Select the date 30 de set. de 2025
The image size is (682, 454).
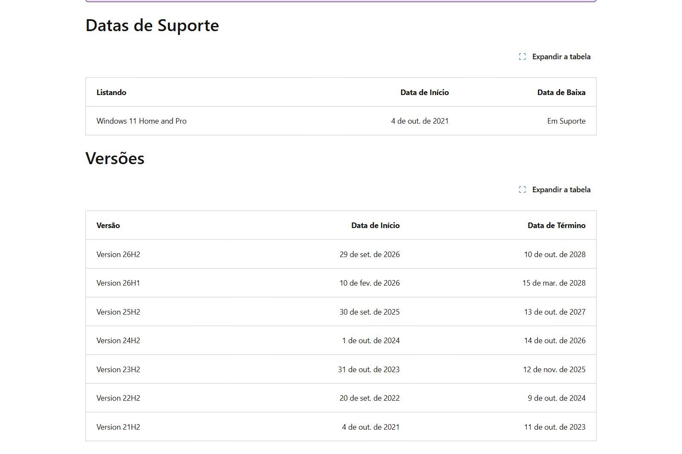coord(370,312)
